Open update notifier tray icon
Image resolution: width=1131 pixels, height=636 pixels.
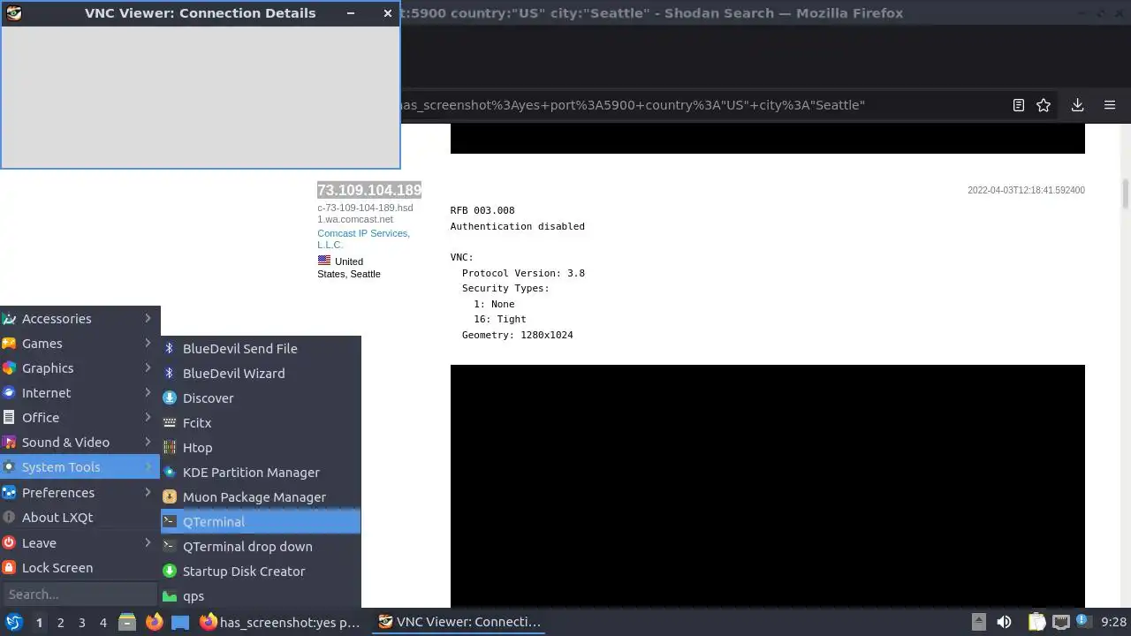(1083, 623)
